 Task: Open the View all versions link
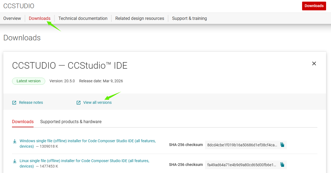tap(97, 103)
